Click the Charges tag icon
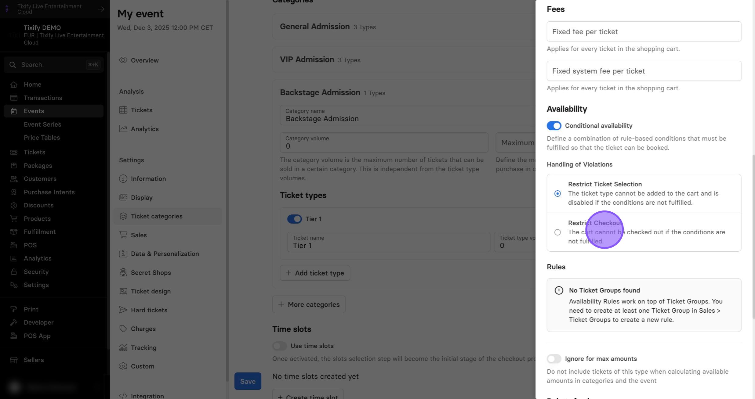Viewport: 755px width, 399px height. pos(123,329)
